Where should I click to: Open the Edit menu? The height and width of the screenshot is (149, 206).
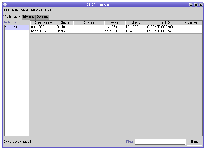click(x=15, y=10)
